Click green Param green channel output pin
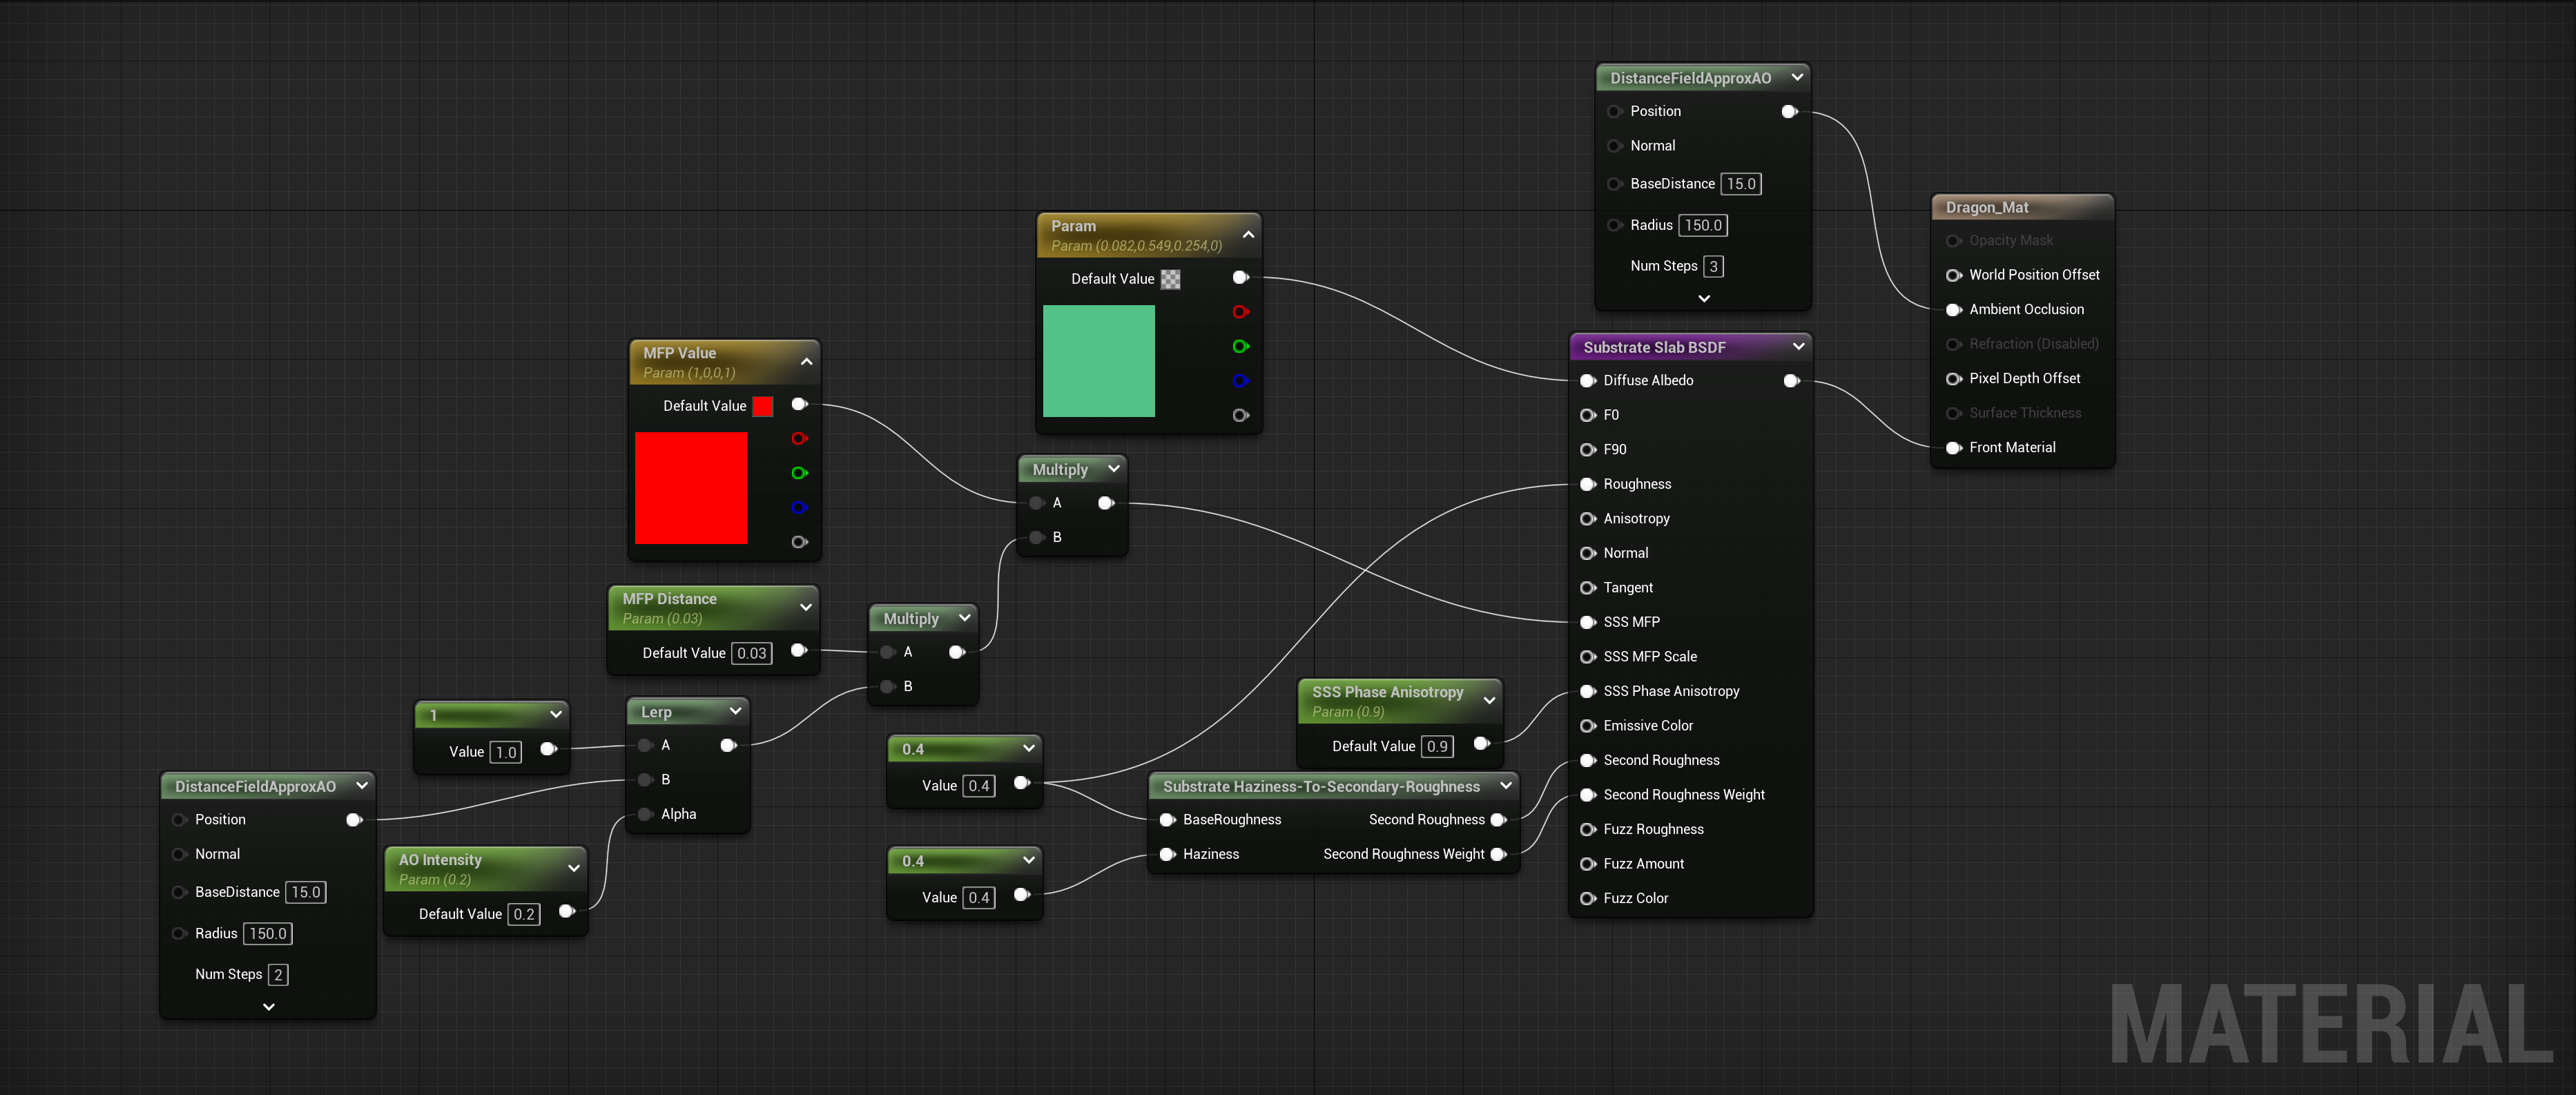This screenshot has height=1095, width=2576. (x=1241, y=346)
